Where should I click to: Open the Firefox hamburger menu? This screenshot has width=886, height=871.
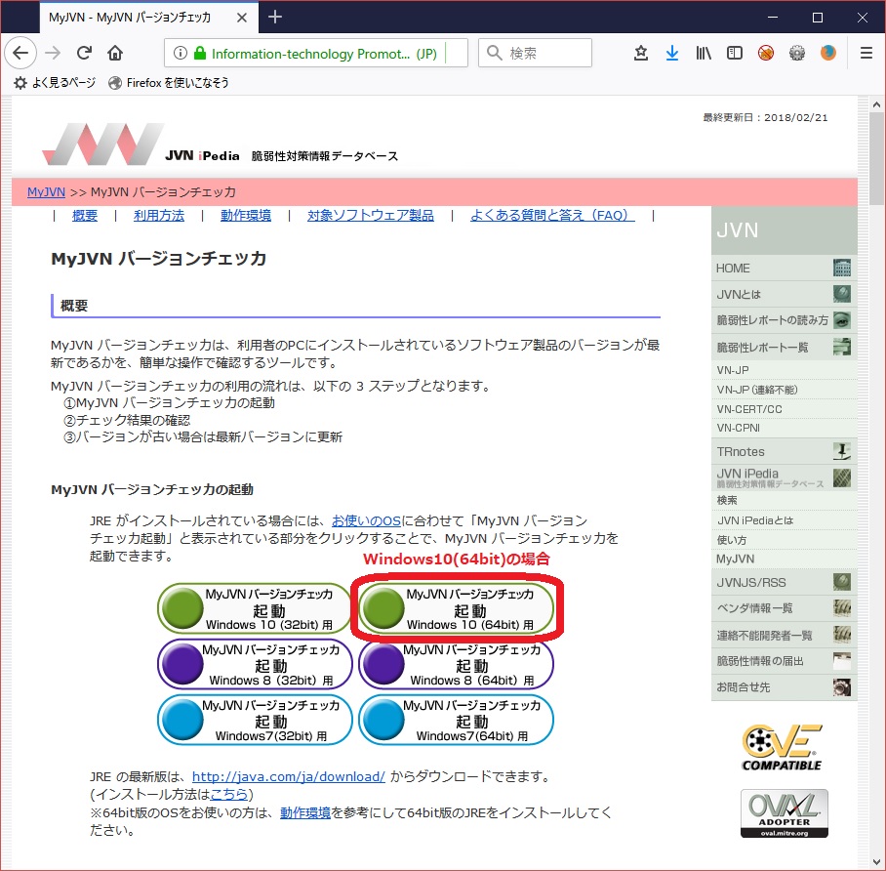866,53
